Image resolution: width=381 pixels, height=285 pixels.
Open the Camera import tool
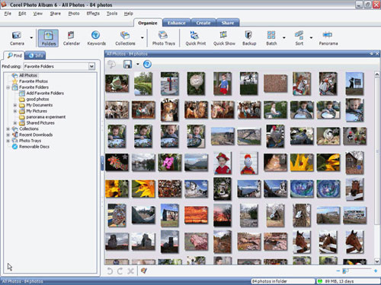[x=17, y=38]
